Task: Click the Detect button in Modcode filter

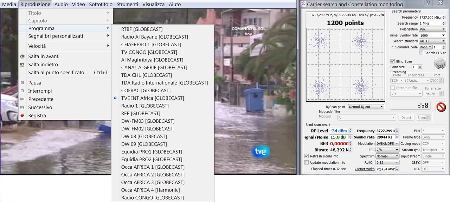Action: (406, 117)
